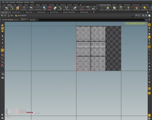Click the Combine shelf tool
This screenshot has width=152, height=120.
6,8
